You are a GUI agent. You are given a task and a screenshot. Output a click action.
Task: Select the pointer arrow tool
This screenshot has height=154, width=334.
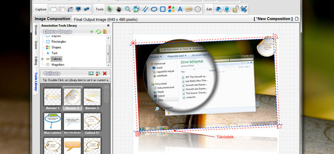[x=110, y=9]
